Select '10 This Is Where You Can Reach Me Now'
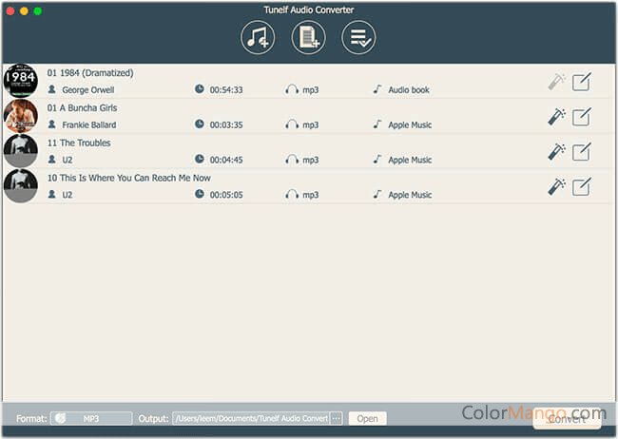618x439 pixels. click(x=129, y=178)
